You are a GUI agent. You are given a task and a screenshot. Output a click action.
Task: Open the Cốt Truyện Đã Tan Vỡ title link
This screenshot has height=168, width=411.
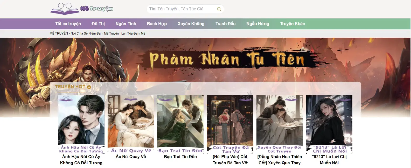click(230, 160)
